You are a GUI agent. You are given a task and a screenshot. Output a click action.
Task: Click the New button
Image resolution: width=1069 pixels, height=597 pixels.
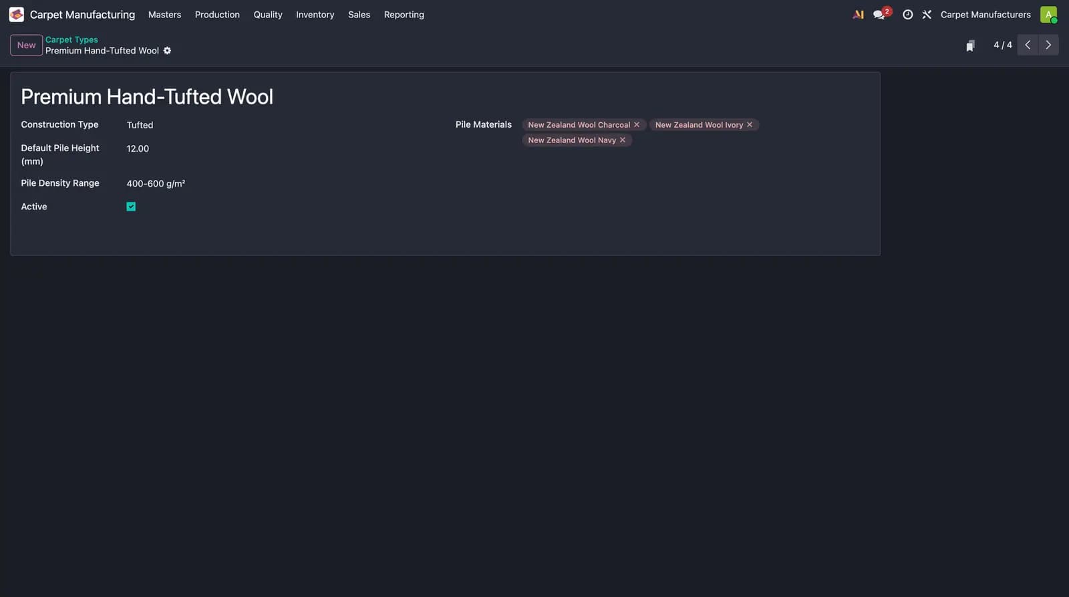click(x=27, y=45)
